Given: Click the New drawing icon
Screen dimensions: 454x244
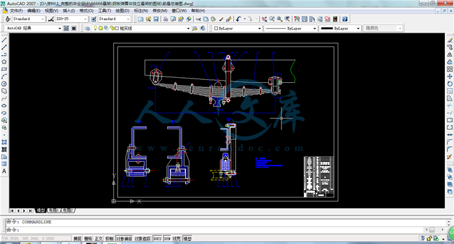Looking at the screenshot, I should click(140, 19).
